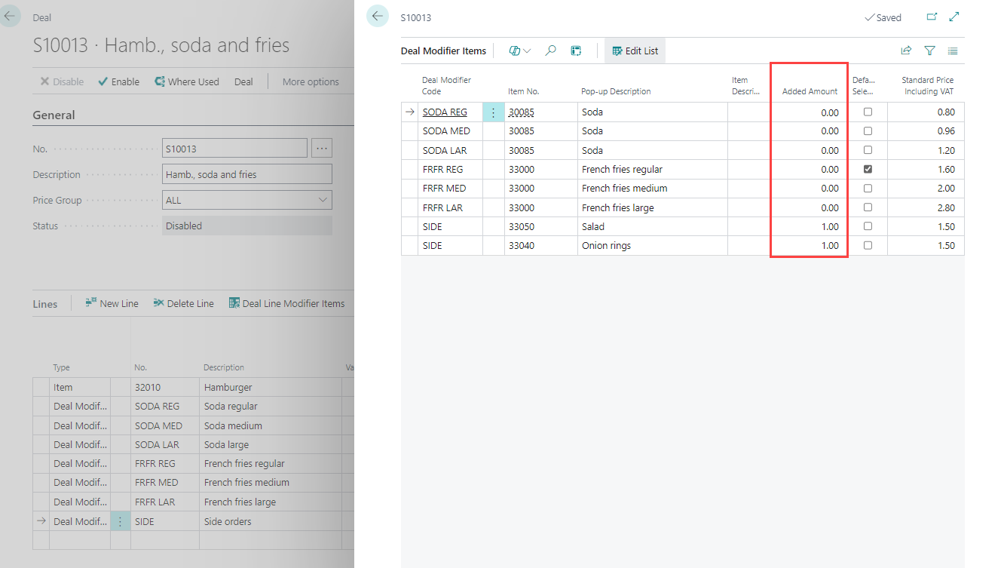The image size is (1004, 568).
Task: Open page in new window icon
Action: coord(932,17)
